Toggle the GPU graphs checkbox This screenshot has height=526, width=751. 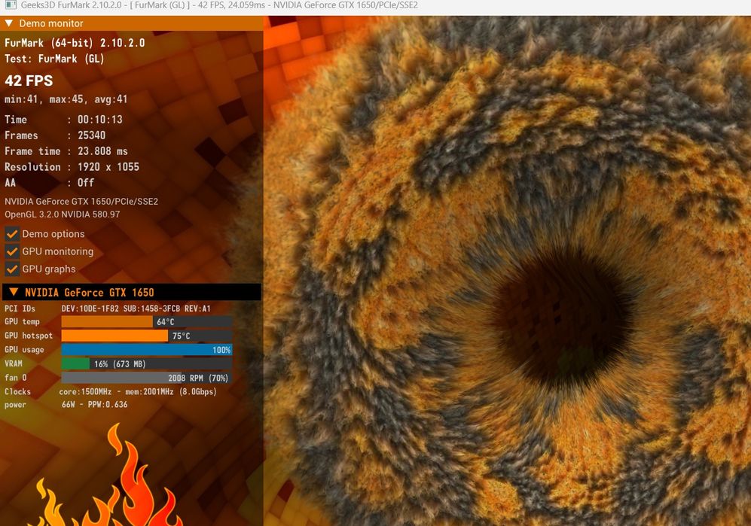tap(12, 269)
